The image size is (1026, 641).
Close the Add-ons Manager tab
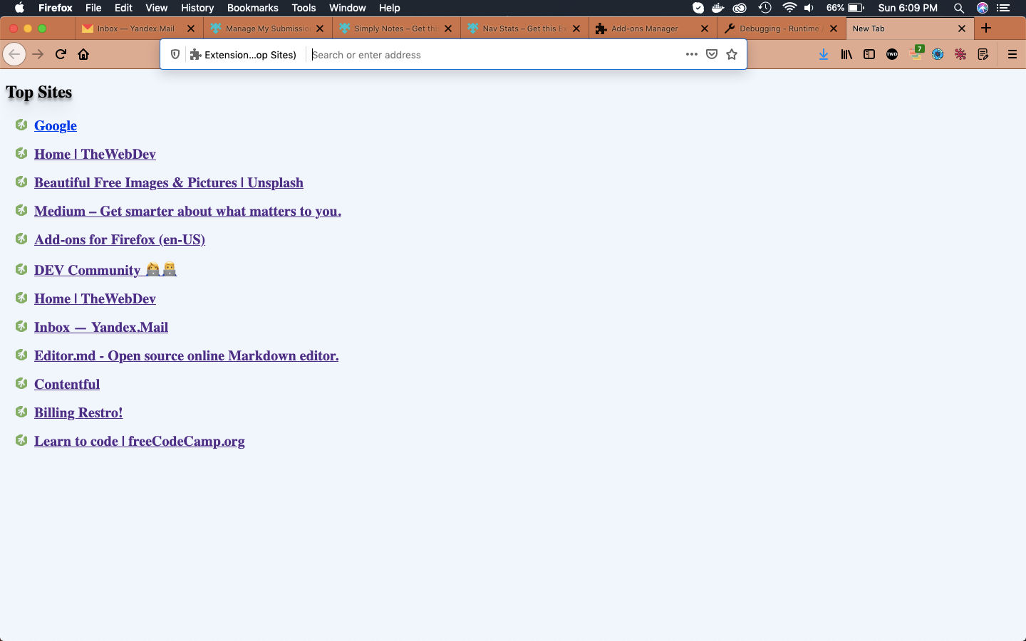705,28
